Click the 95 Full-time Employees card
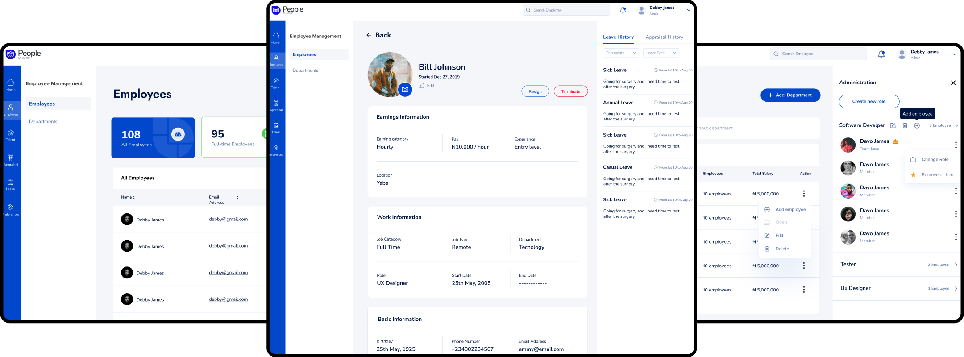The height and width of the screenshot is (357, 964). click(x=234, y=137)
